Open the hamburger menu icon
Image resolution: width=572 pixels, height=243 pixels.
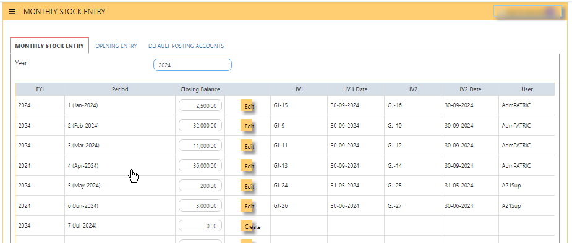[x=12, y=12]
